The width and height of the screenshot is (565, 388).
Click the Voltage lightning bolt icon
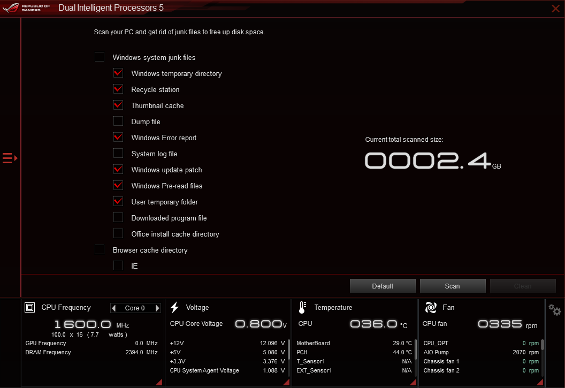pyautogui.click(x=174, y=308)
